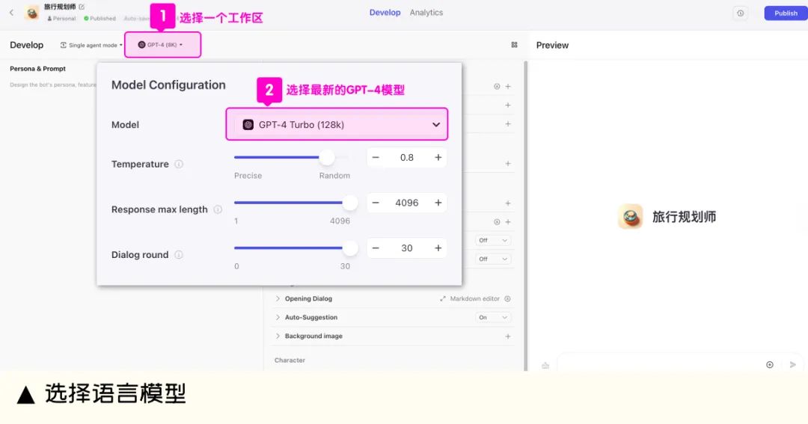Click the Random label under Temperature slider

(334, 176)
